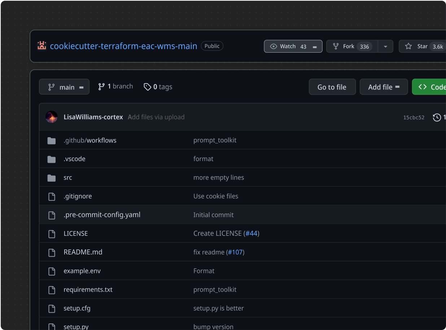Click the folder icon beside src
The width and height of the screenshot is (446, 330).
(x=52, y=177)
